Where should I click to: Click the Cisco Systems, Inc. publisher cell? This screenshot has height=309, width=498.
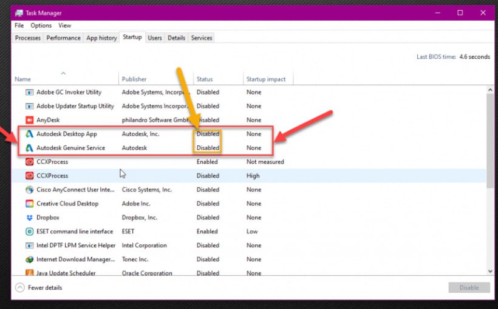click(147, 190)
